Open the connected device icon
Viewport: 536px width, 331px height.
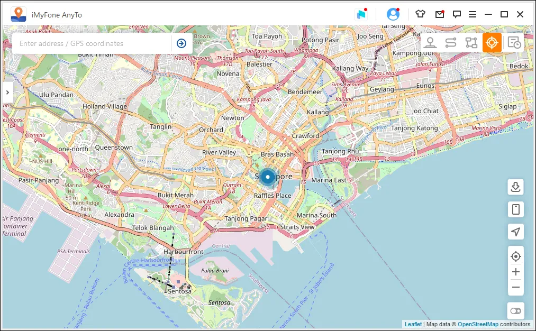pos(515,209)
